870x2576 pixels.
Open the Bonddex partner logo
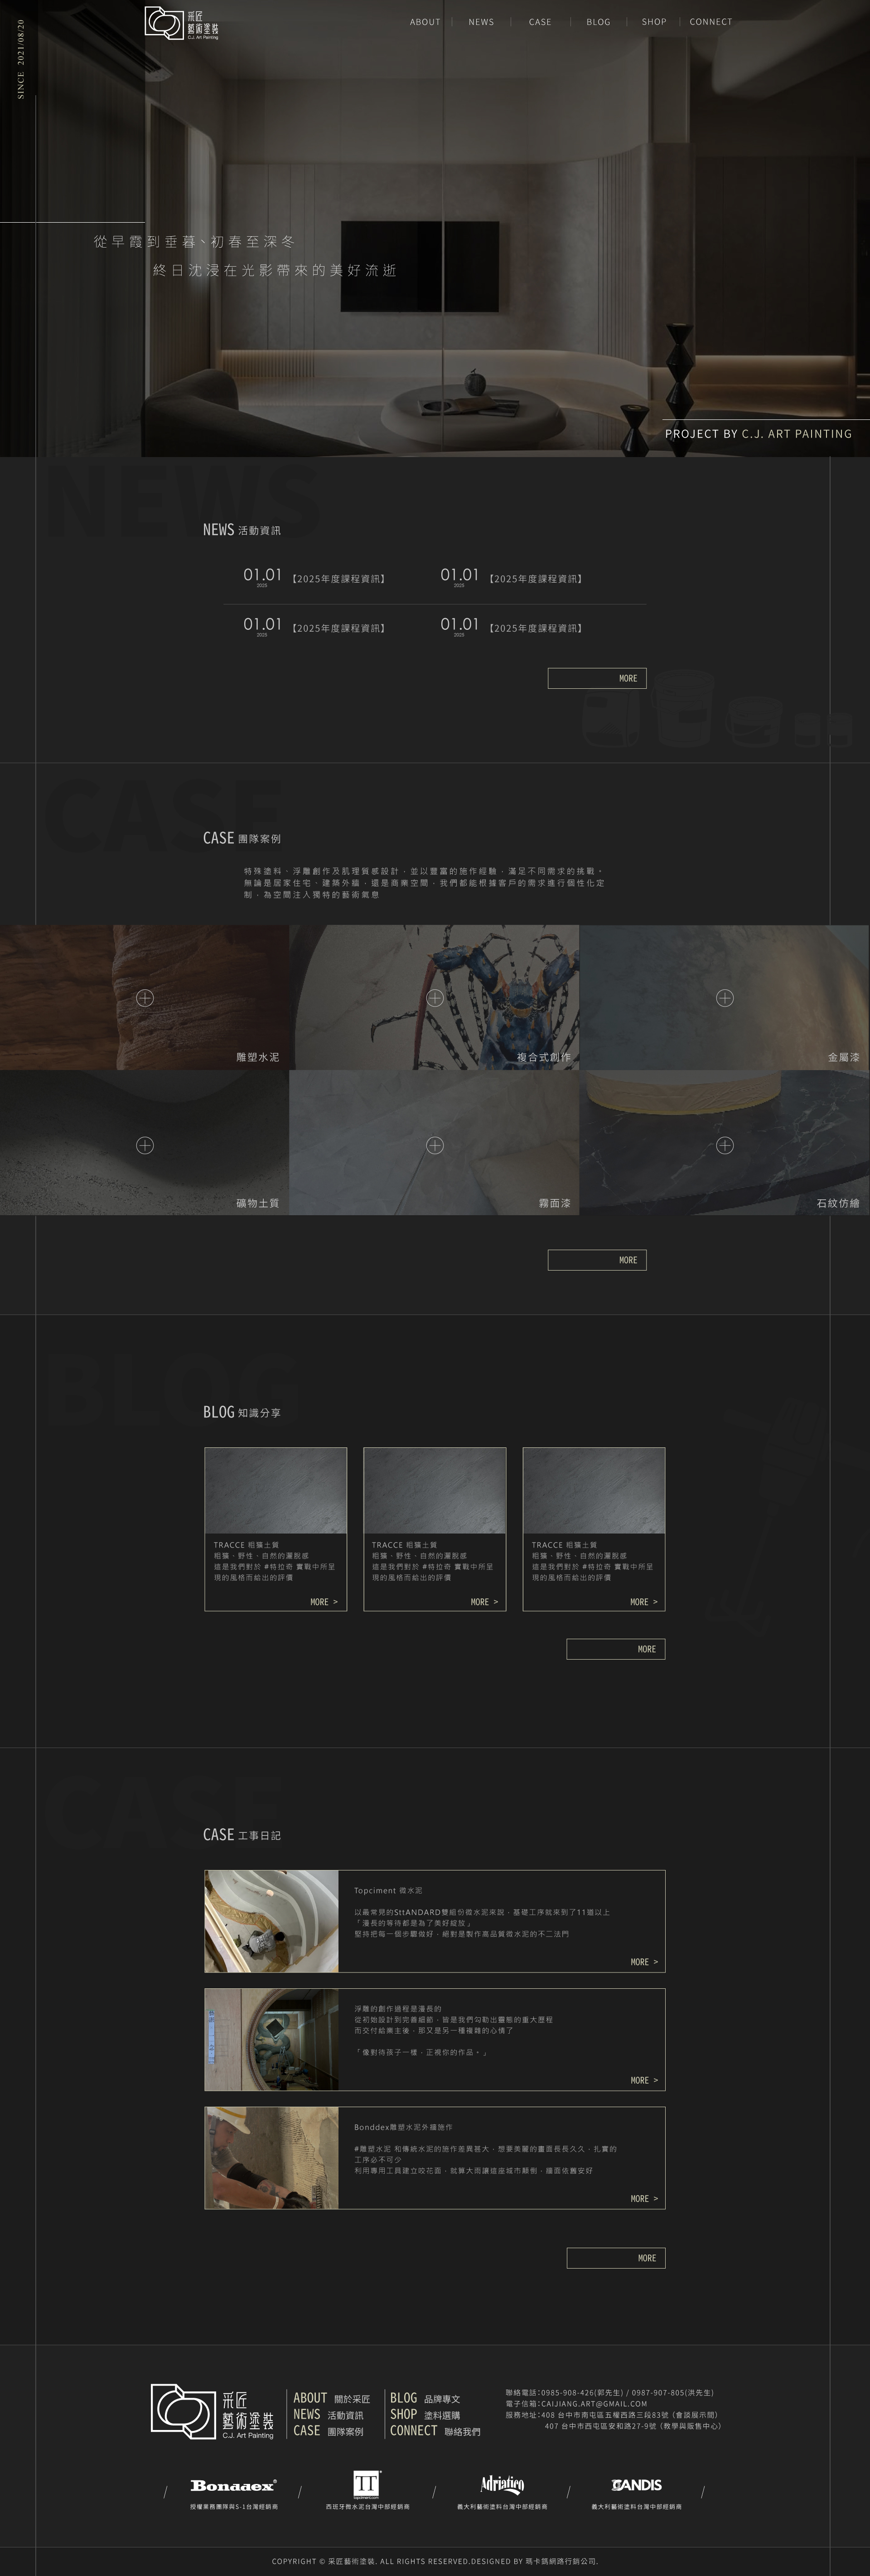pyautogui.click(x=233, y=2484)
